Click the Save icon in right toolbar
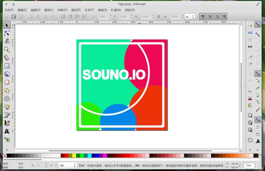The image size is (265, 171). pyautogui.click(x=250, y=39)
